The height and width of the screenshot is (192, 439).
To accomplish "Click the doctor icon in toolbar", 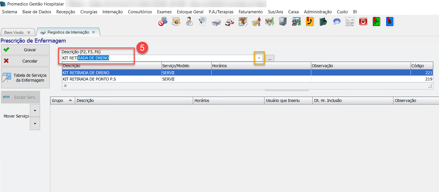I will pyautogui.click(x=190, y=22).
